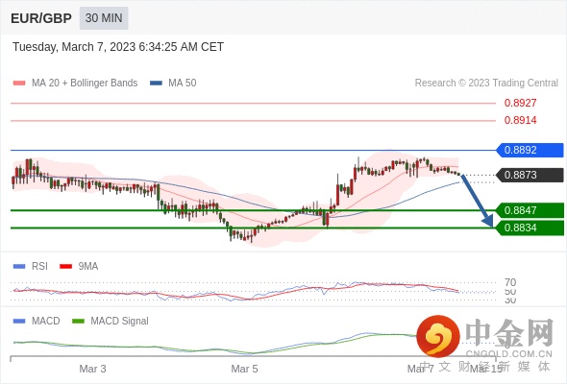567x384 pixels.
Task: Toggle the RSI legend entry
Action: coord(31,266)
